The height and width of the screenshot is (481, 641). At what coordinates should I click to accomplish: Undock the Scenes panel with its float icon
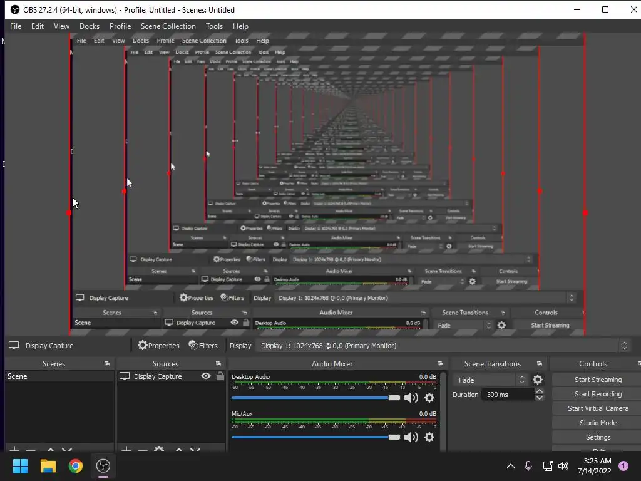pyautogui.click(x=107, y=364)
